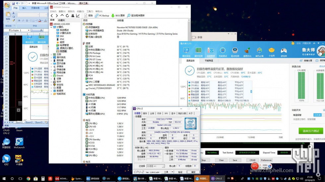The width and height of the screenshot is (325, 182).
Task: Switch to 收藏夹 favorites tab in AIDA64
Action: coord(61,20)
